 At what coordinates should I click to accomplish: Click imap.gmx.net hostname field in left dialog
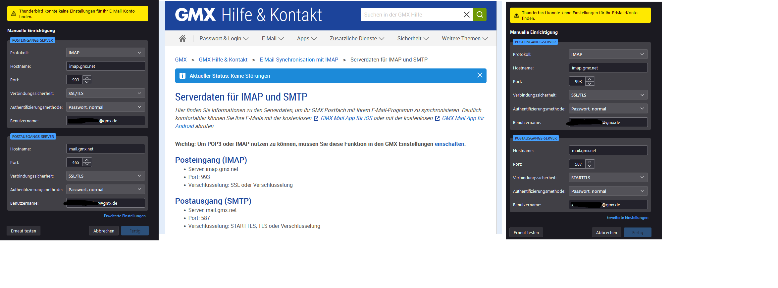[x=106, y=66]
